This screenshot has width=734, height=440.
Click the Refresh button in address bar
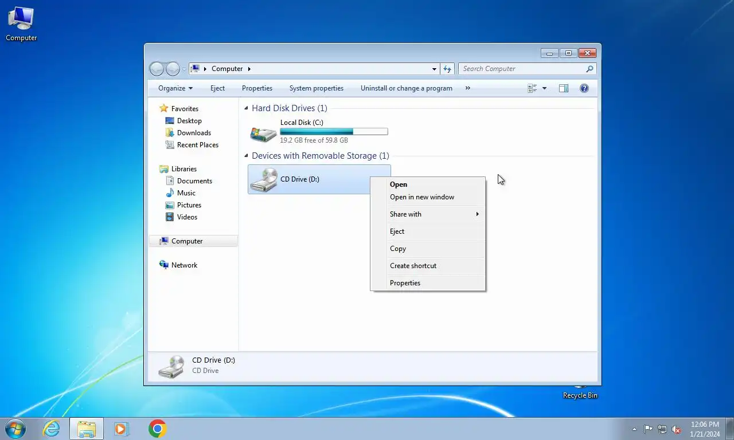point(447,69)
